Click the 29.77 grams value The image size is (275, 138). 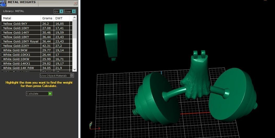[46, 50]
